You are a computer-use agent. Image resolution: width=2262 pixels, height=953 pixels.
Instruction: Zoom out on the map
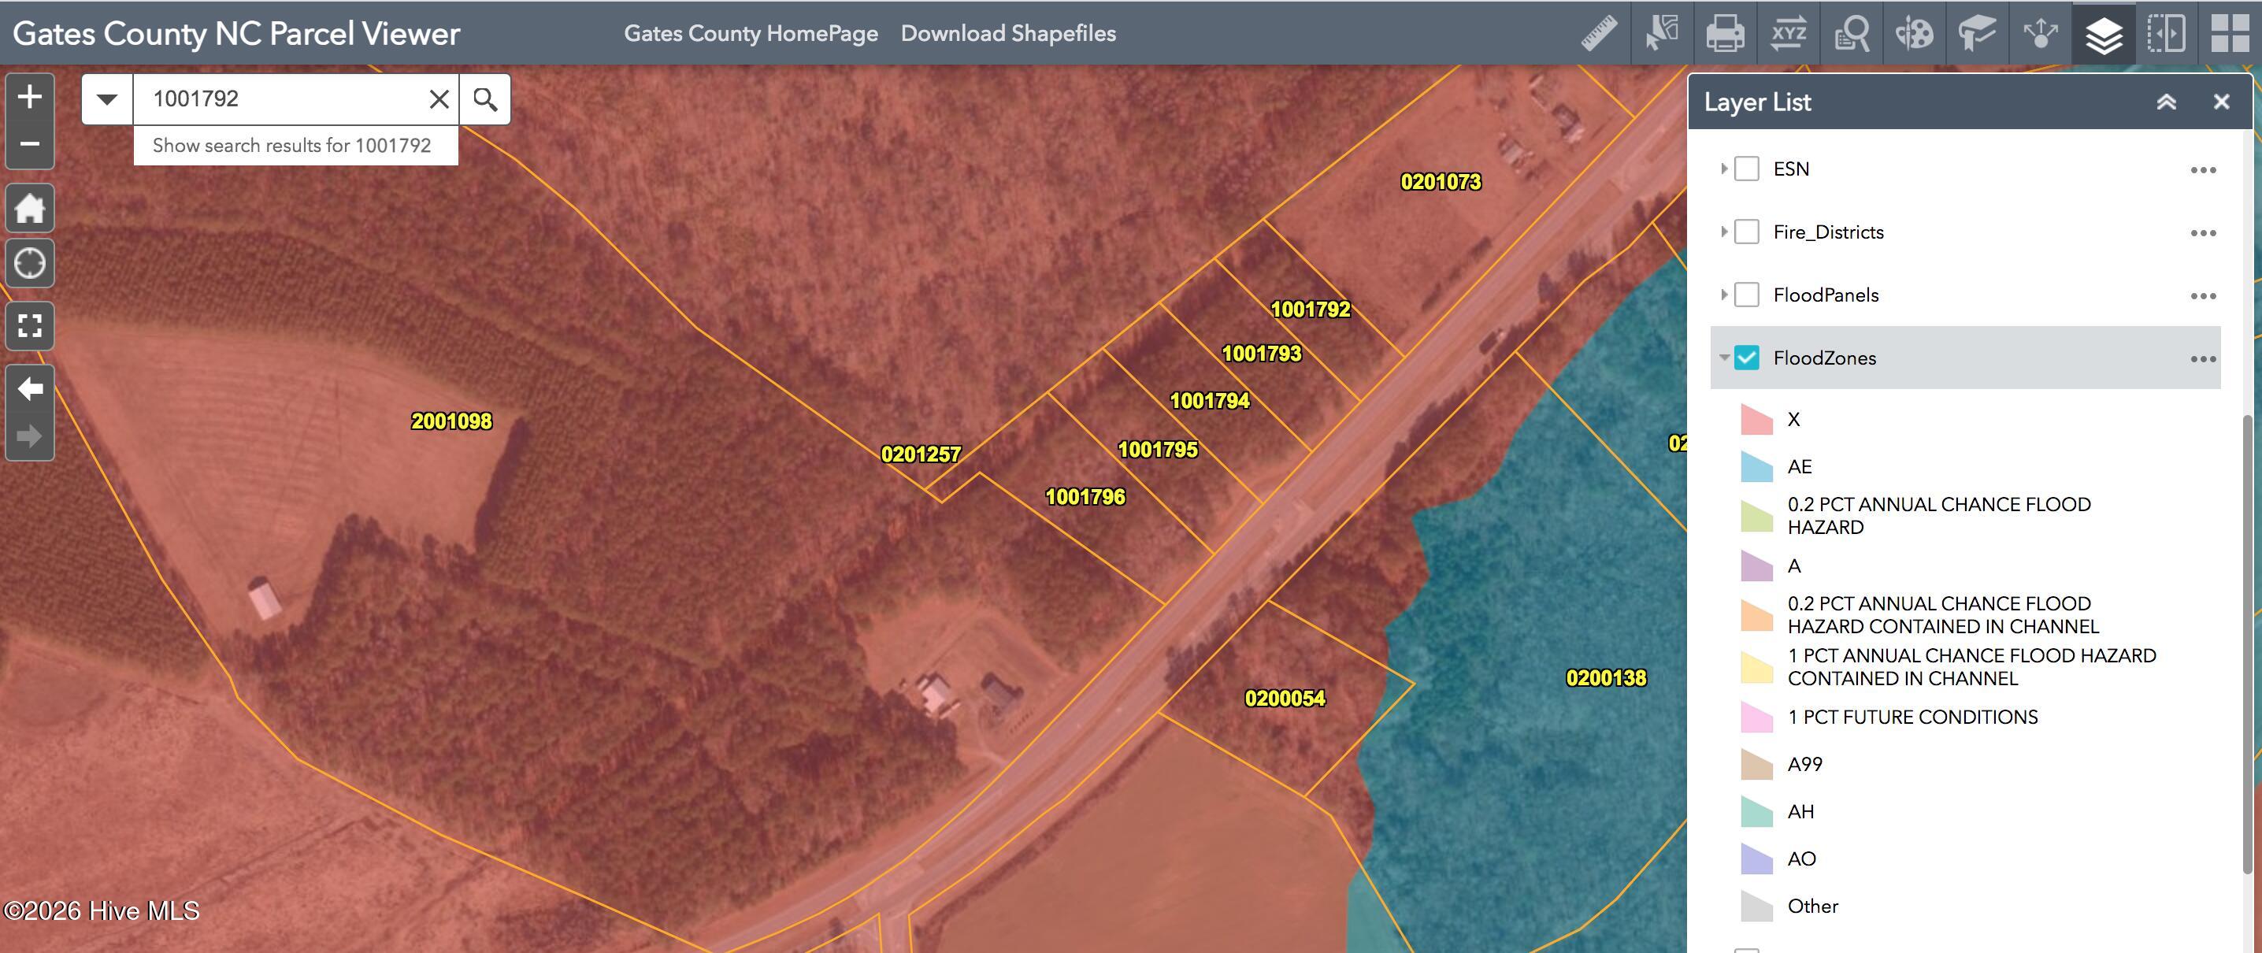click(x=30, y=144)
